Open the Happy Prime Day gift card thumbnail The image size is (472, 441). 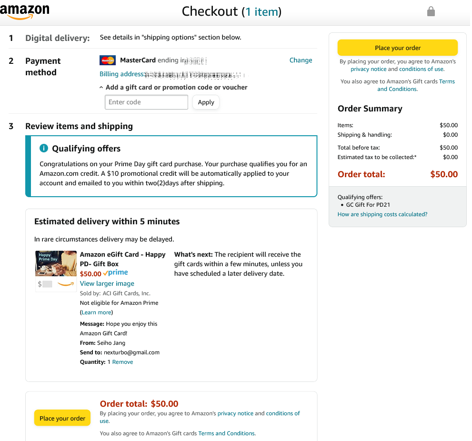(56, 263)
